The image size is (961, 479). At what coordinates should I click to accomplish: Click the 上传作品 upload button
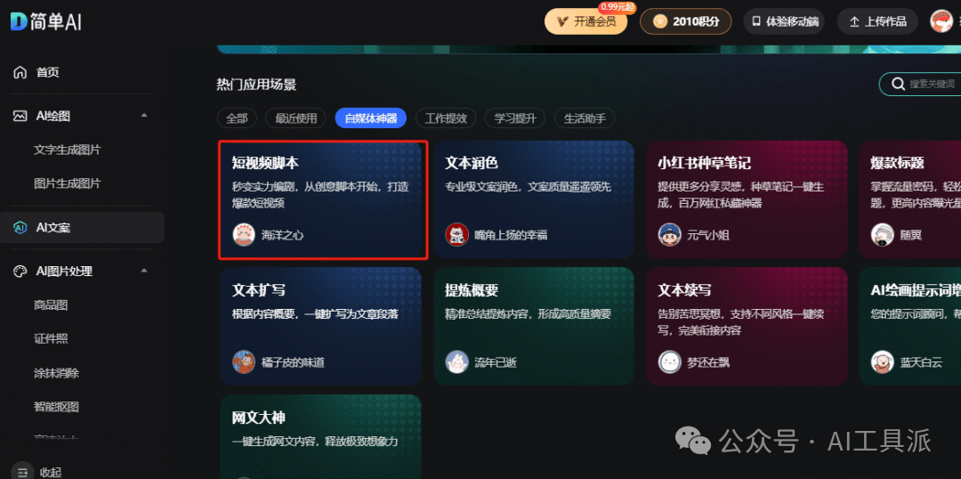877,21
